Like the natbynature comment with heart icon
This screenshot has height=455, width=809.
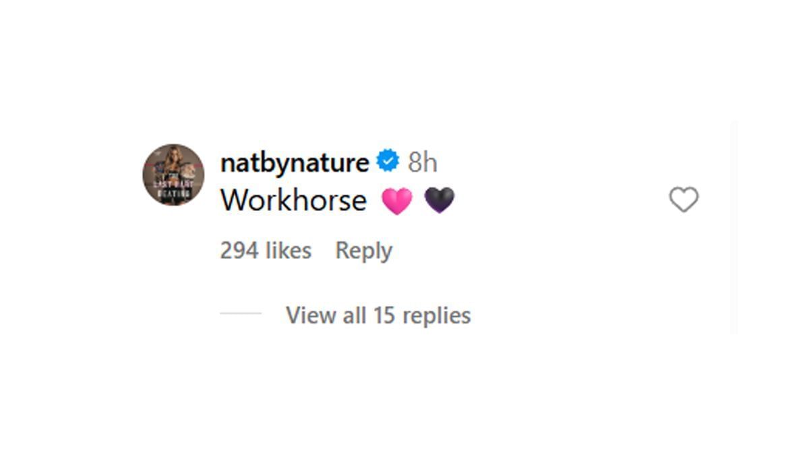[684, 200]
